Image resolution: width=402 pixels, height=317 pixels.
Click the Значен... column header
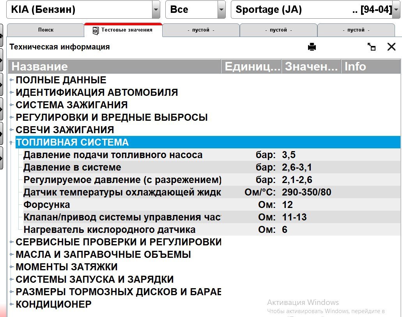click(311, 66)
